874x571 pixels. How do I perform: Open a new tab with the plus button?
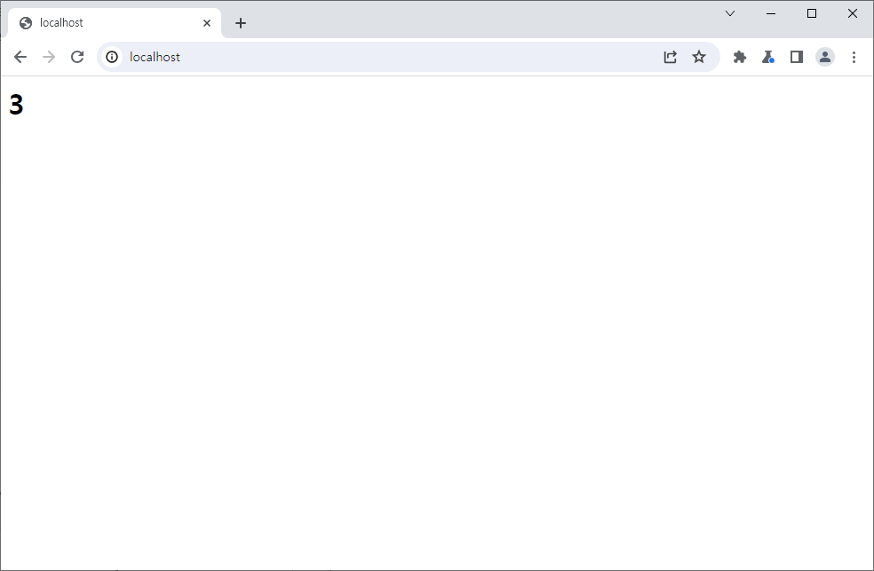tap(241, 23)
